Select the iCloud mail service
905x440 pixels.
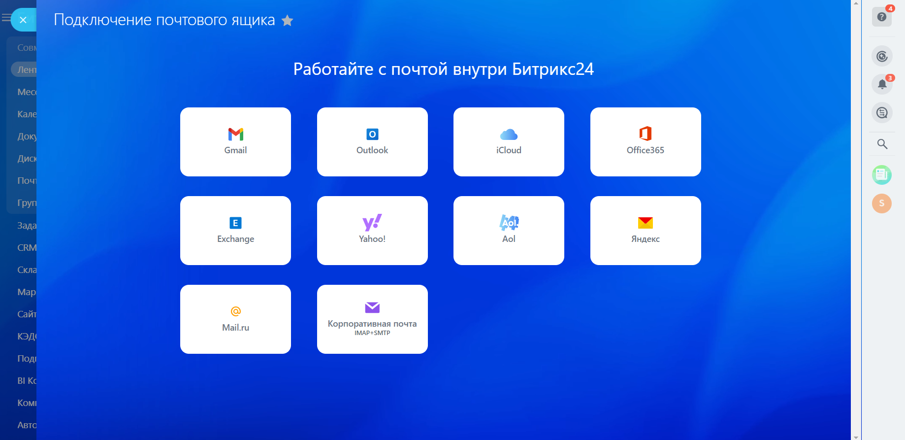509,142
